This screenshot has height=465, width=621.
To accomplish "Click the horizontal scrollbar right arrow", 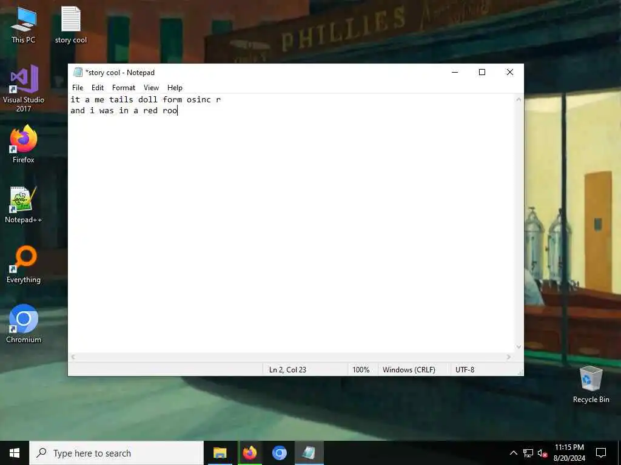I will 509,357.
